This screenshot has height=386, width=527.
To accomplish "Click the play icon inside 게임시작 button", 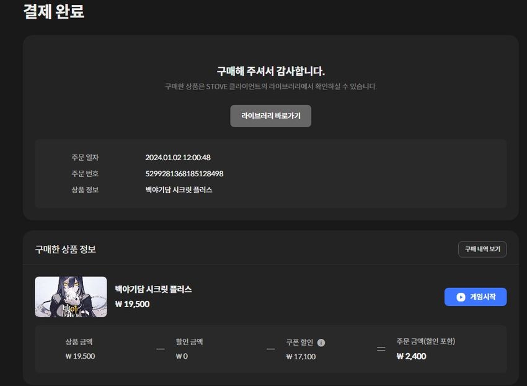I will pos(461,297).
